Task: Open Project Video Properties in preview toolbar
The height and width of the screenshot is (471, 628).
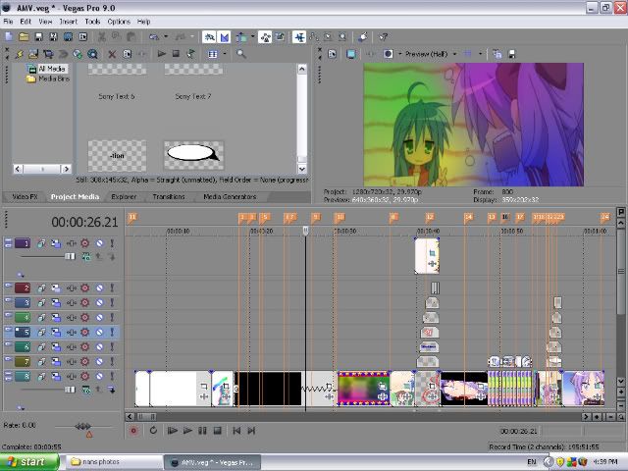Action: 332,54
